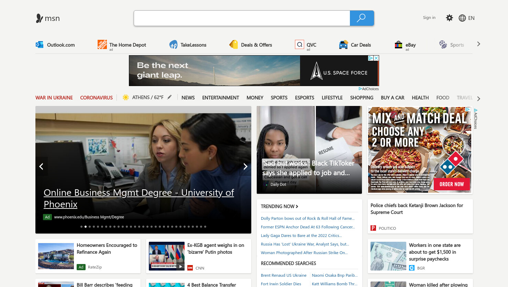
Task: Click the TakeLessons icon
Action: (x=173, y=45)
